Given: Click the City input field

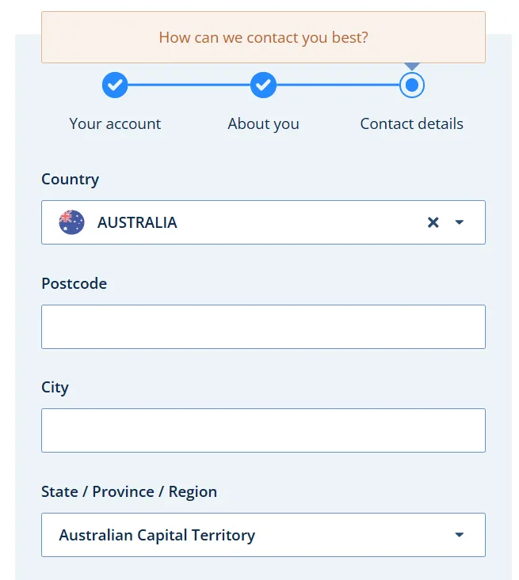Looking at the screenshot, I should [x=263, y=430].
